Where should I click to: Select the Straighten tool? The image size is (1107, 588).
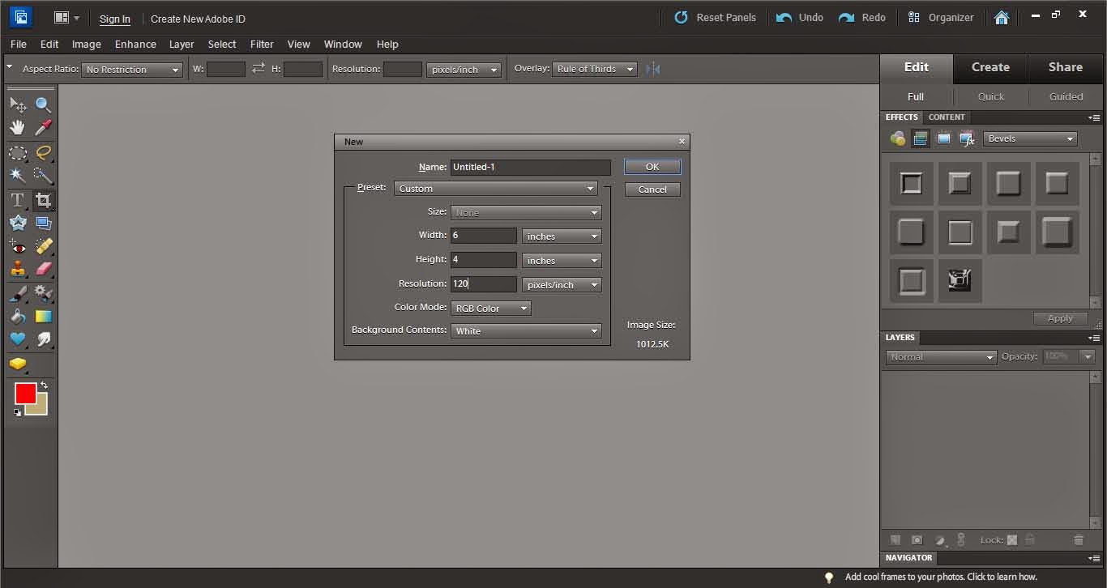[44, 223]
